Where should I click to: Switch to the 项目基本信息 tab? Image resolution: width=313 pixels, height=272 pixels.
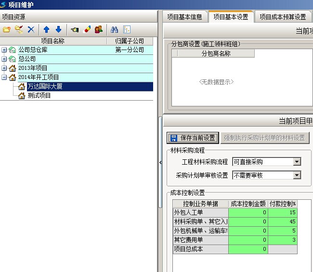pos(184,17)
